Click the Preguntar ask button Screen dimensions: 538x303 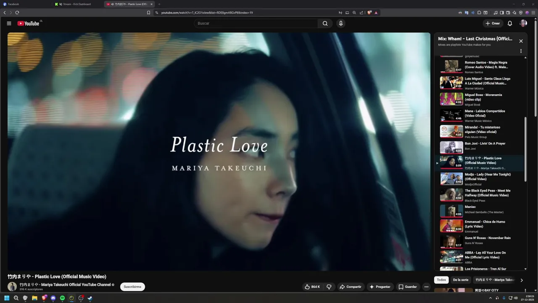coord(380,287)
